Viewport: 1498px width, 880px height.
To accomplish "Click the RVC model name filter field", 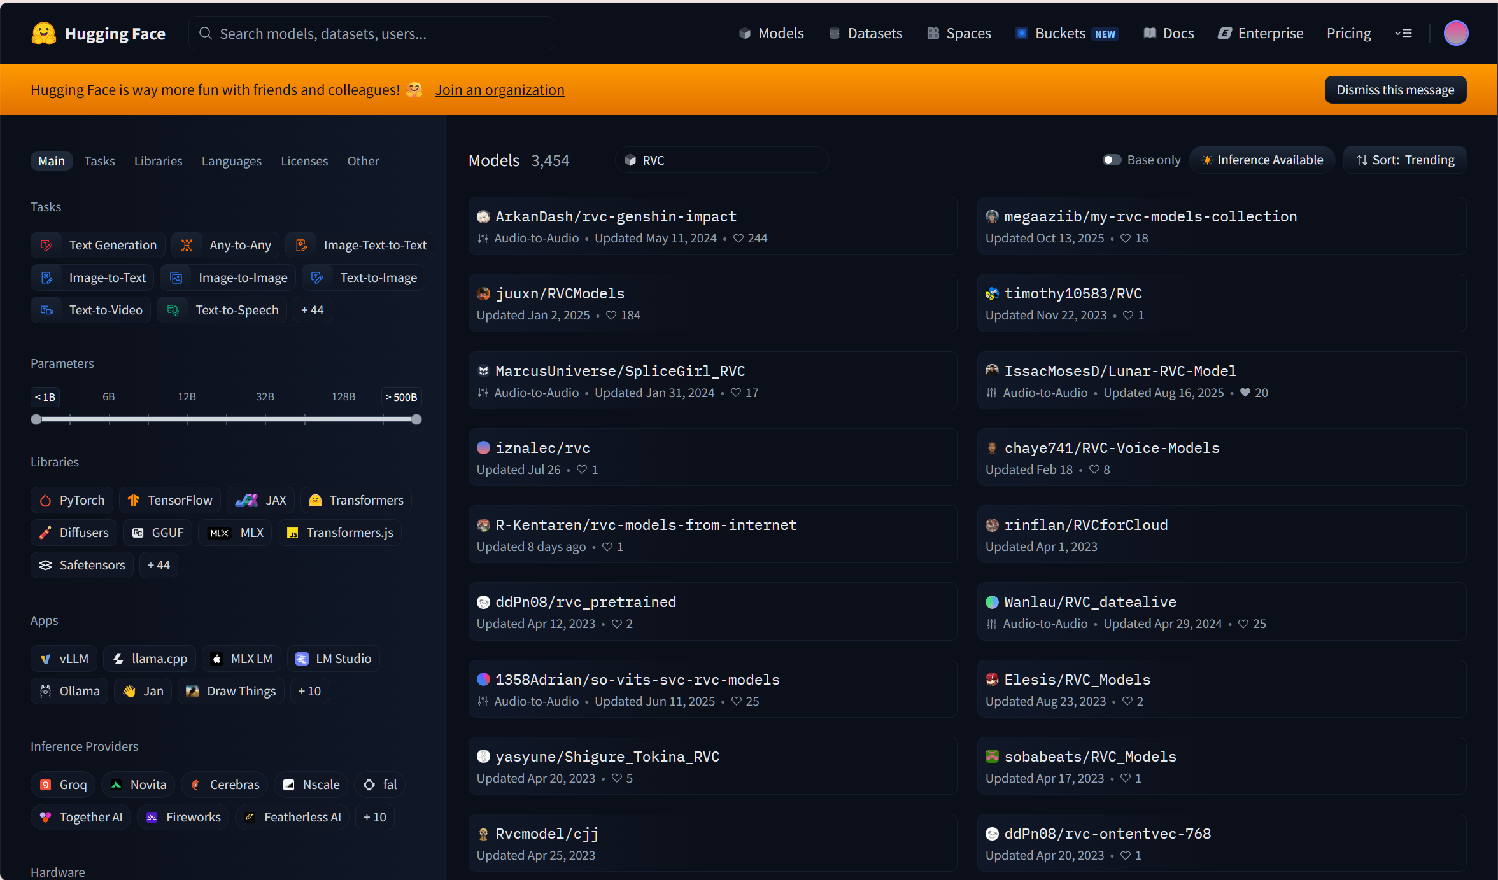I will 721,160.
